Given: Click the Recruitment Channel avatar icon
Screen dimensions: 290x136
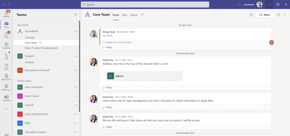Looking at the screenshot, I should [20, 70].
